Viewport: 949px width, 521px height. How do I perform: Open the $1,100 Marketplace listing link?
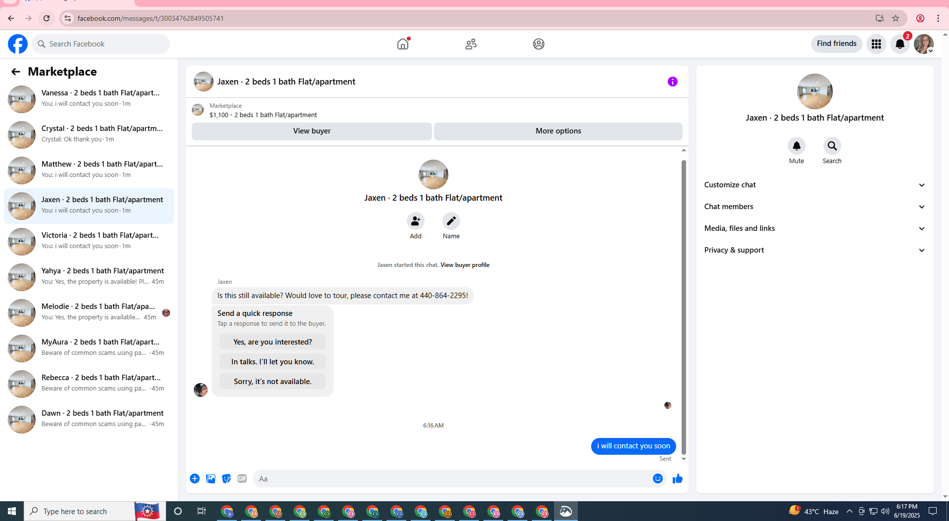[x=263, y=115]
